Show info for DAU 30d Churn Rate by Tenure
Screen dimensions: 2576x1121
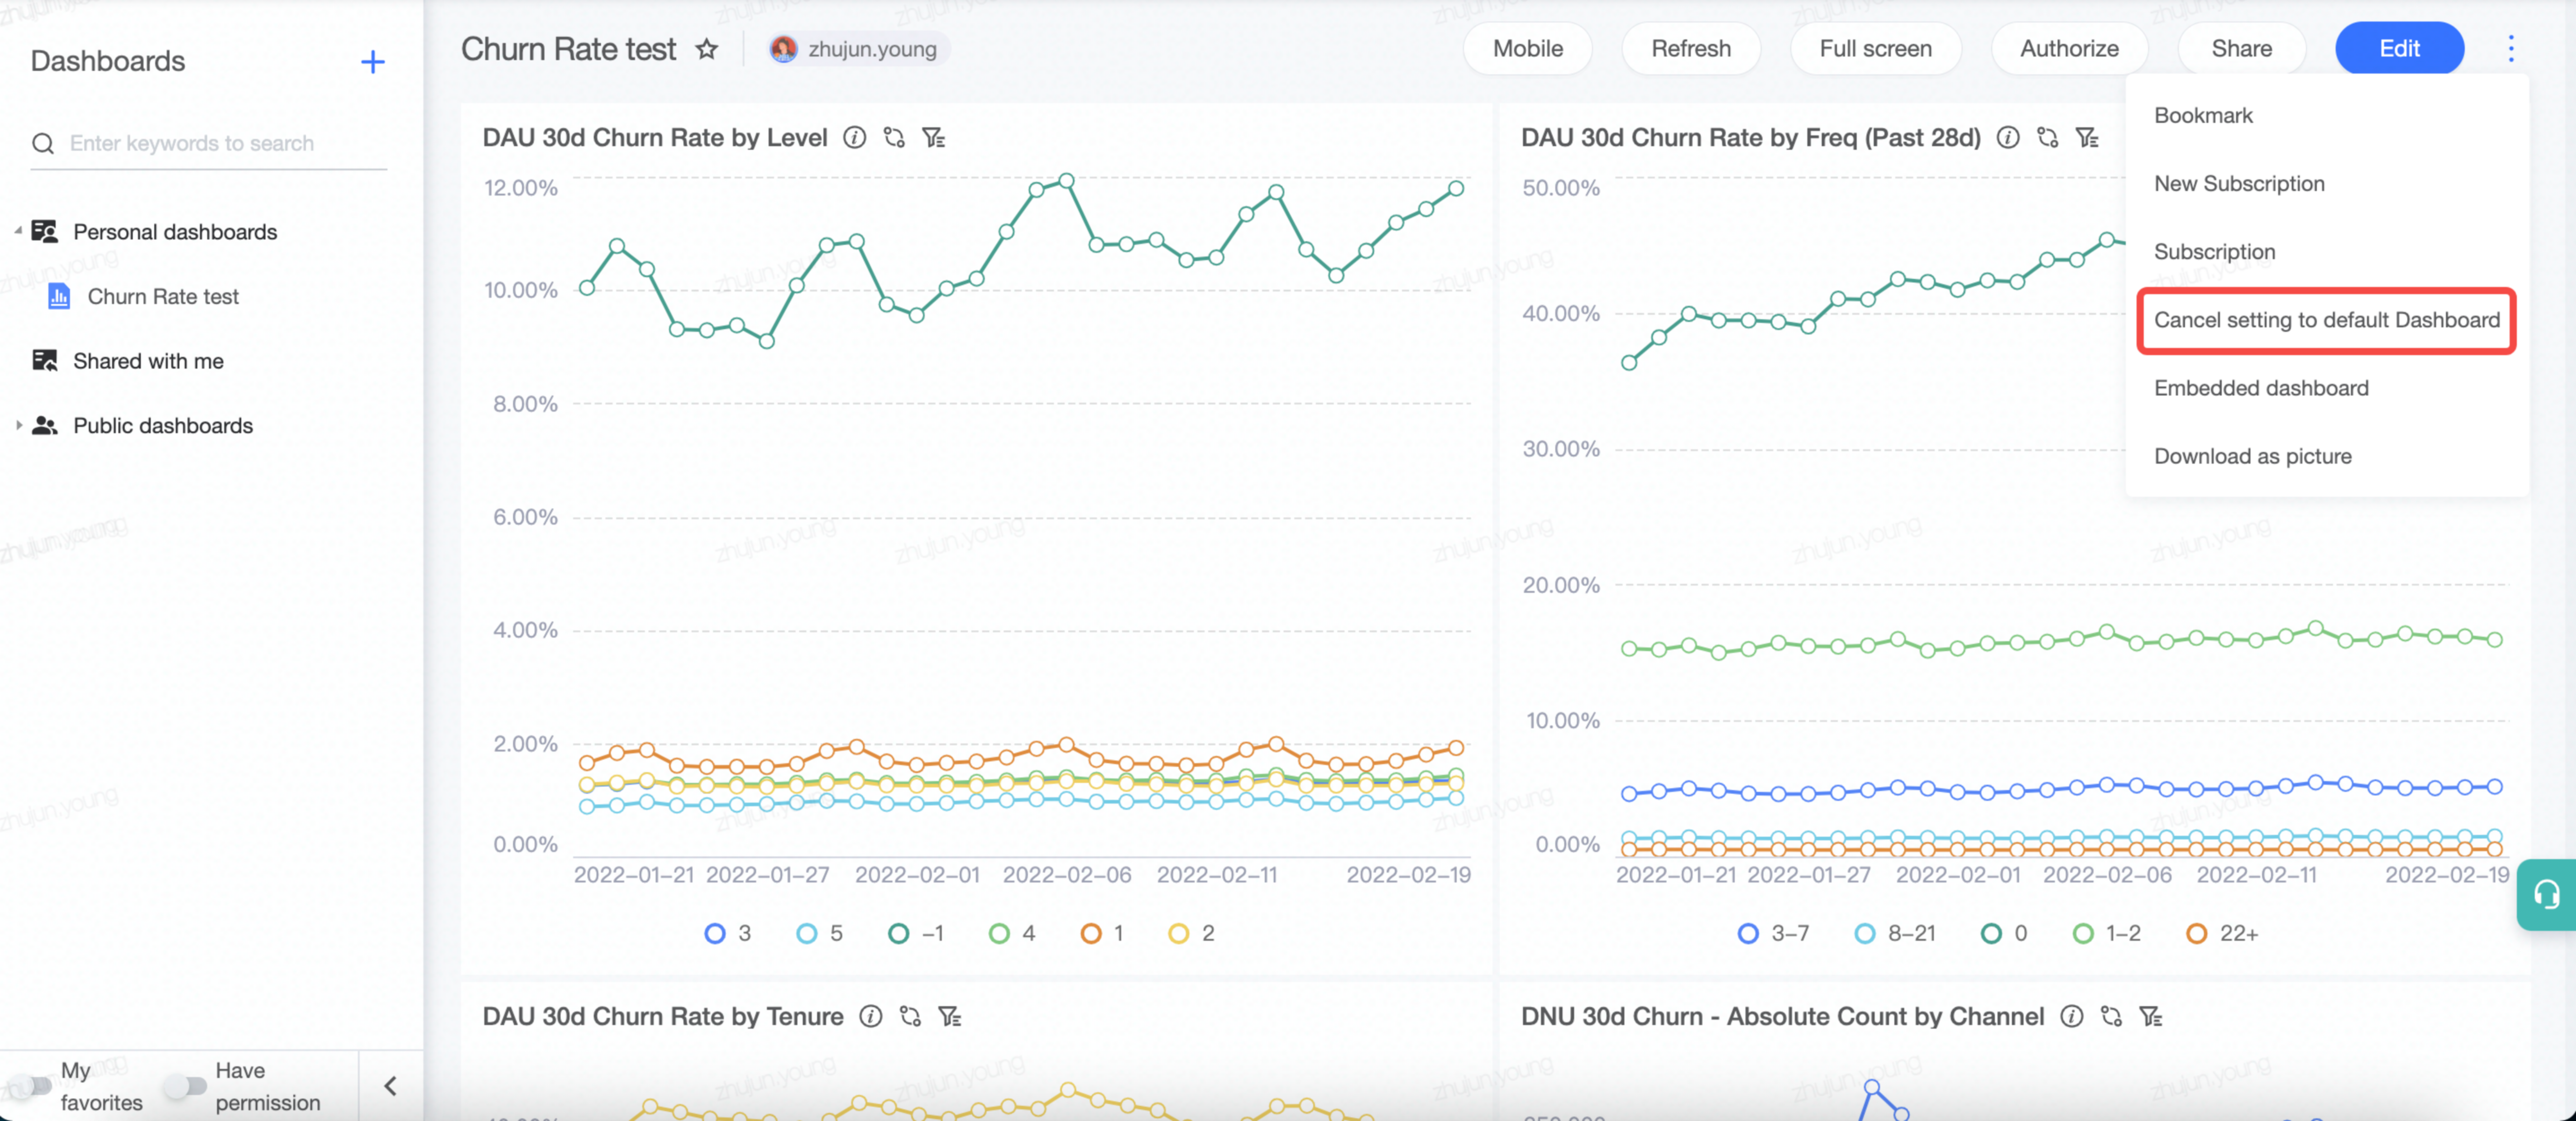click(871, 1016)
